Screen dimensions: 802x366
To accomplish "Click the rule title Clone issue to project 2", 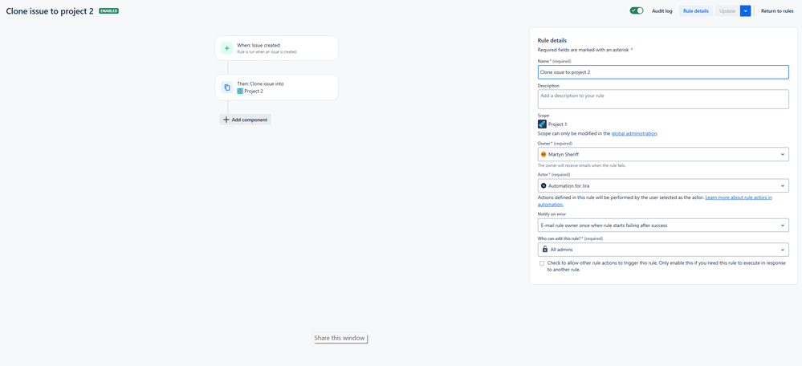I will pos(50,11).
